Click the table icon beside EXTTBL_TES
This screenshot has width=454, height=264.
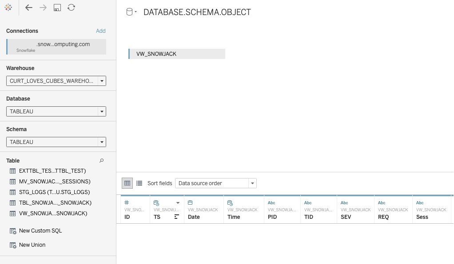(13, 171)
